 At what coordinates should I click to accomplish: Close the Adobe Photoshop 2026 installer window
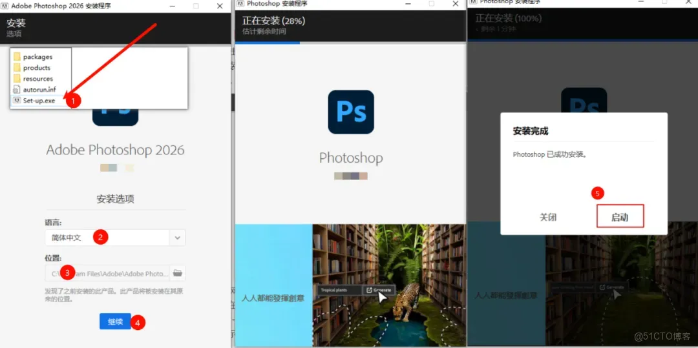coord(220,6)
